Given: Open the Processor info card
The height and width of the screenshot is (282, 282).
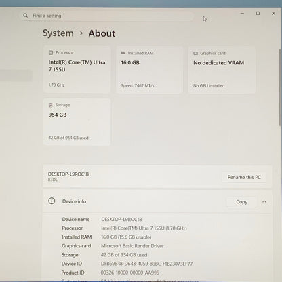Looking at the screenshot, I should 77,69.
